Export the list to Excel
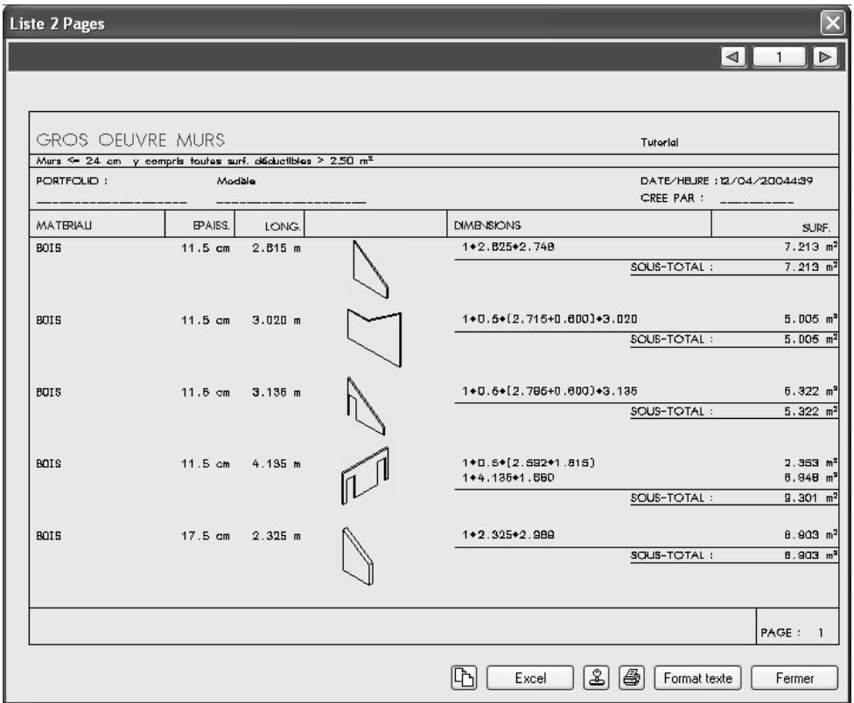Image resolution: width=854 pixels, height=703 pixels. (x=530, y=678)
